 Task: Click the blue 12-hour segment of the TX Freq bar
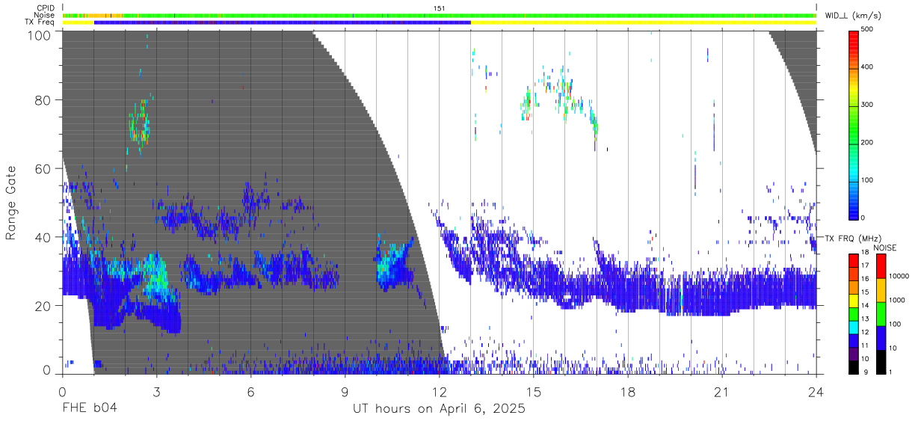[282, 22]
